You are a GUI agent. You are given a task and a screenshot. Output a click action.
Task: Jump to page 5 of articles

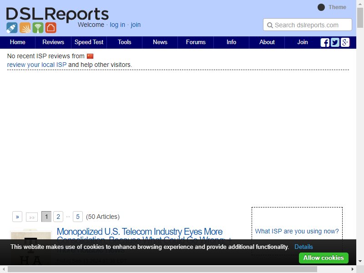coord(78,217)
